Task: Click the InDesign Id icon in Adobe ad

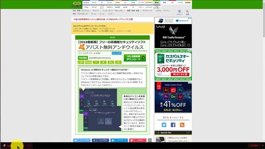Action: [180, 96]
